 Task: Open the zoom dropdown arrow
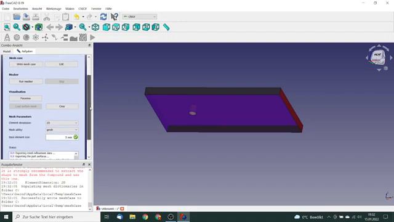(x=89, y=27)
